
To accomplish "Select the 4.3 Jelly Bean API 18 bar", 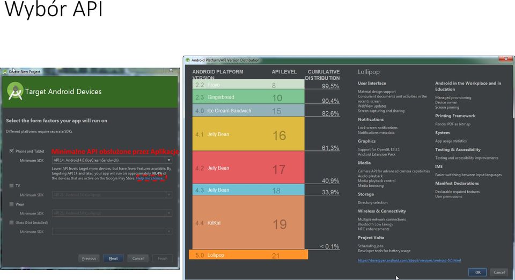I will 248,190.
